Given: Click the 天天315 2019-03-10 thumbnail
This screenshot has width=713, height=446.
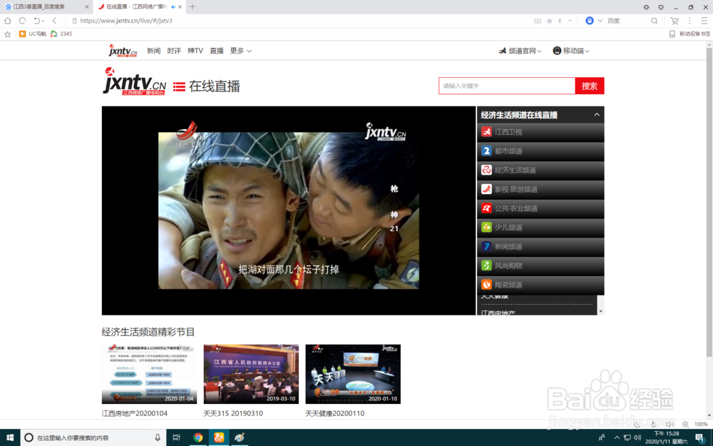Looking at the screenshot, I should (251, 374).
